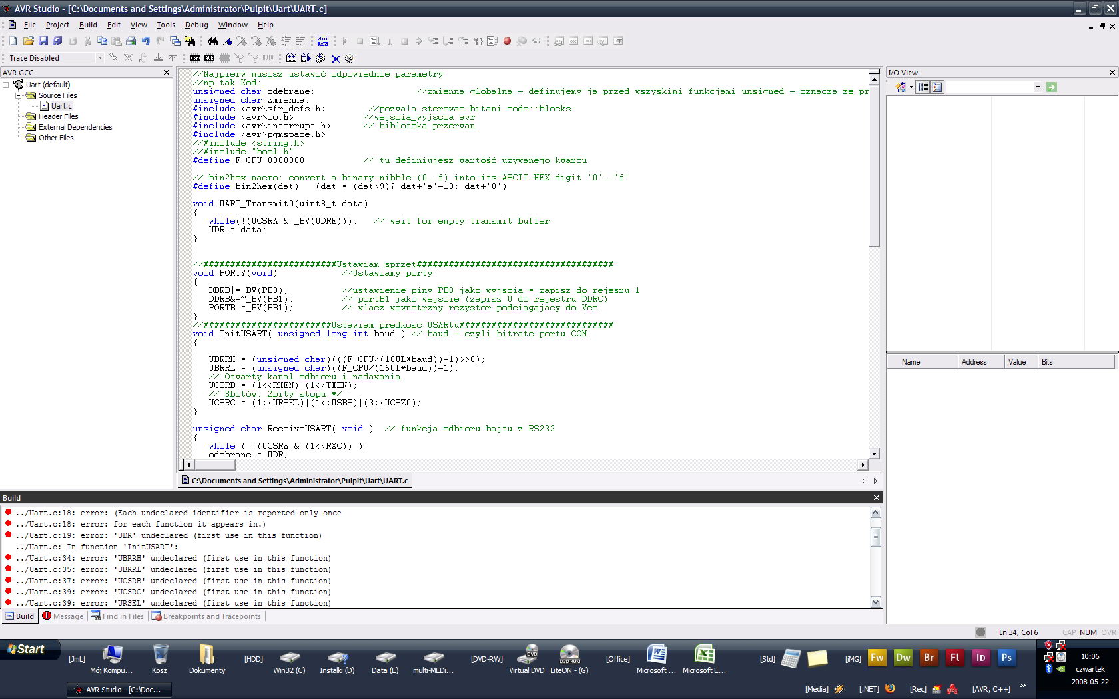This screenshot has height=699, width=1119.
Task: Click the Save All toolbar icon
Action: (57, 41)
